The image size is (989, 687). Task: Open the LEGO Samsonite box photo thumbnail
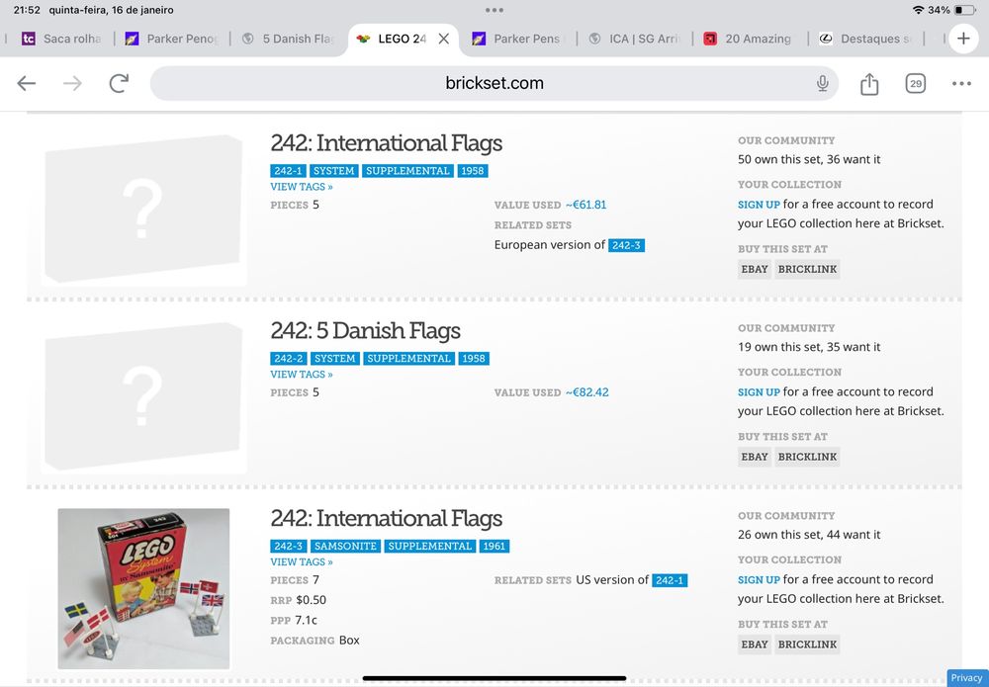tap(143, 589)
